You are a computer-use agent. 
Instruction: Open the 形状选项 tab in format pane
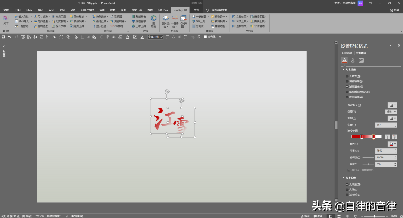point(347,53)
